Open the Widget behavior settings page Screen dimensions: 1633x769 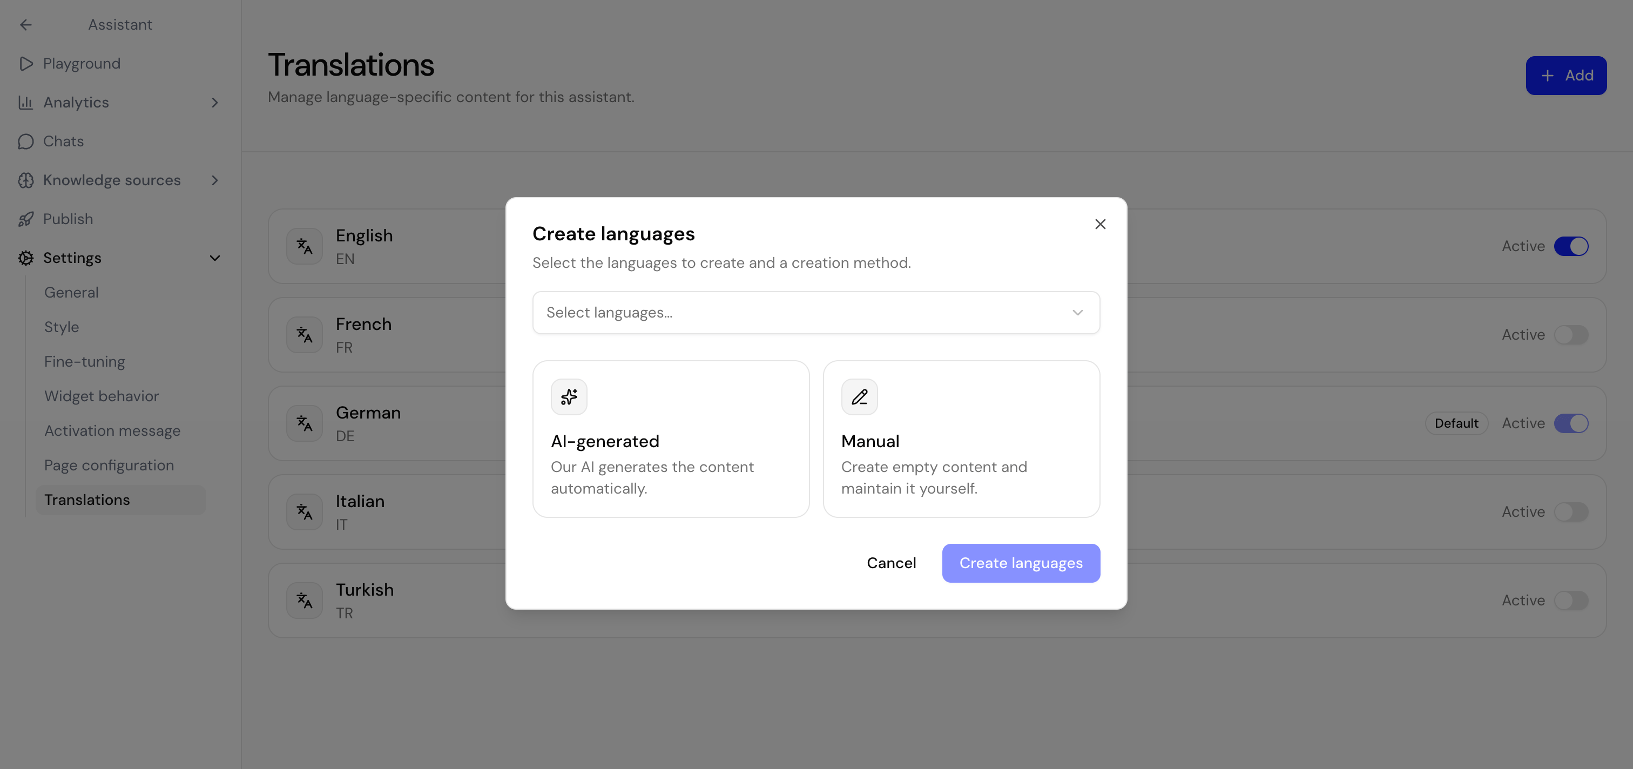pos(102,396)
